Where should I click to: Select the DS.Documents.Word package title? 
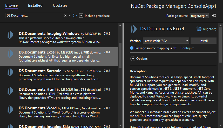[x=38, y=108]
